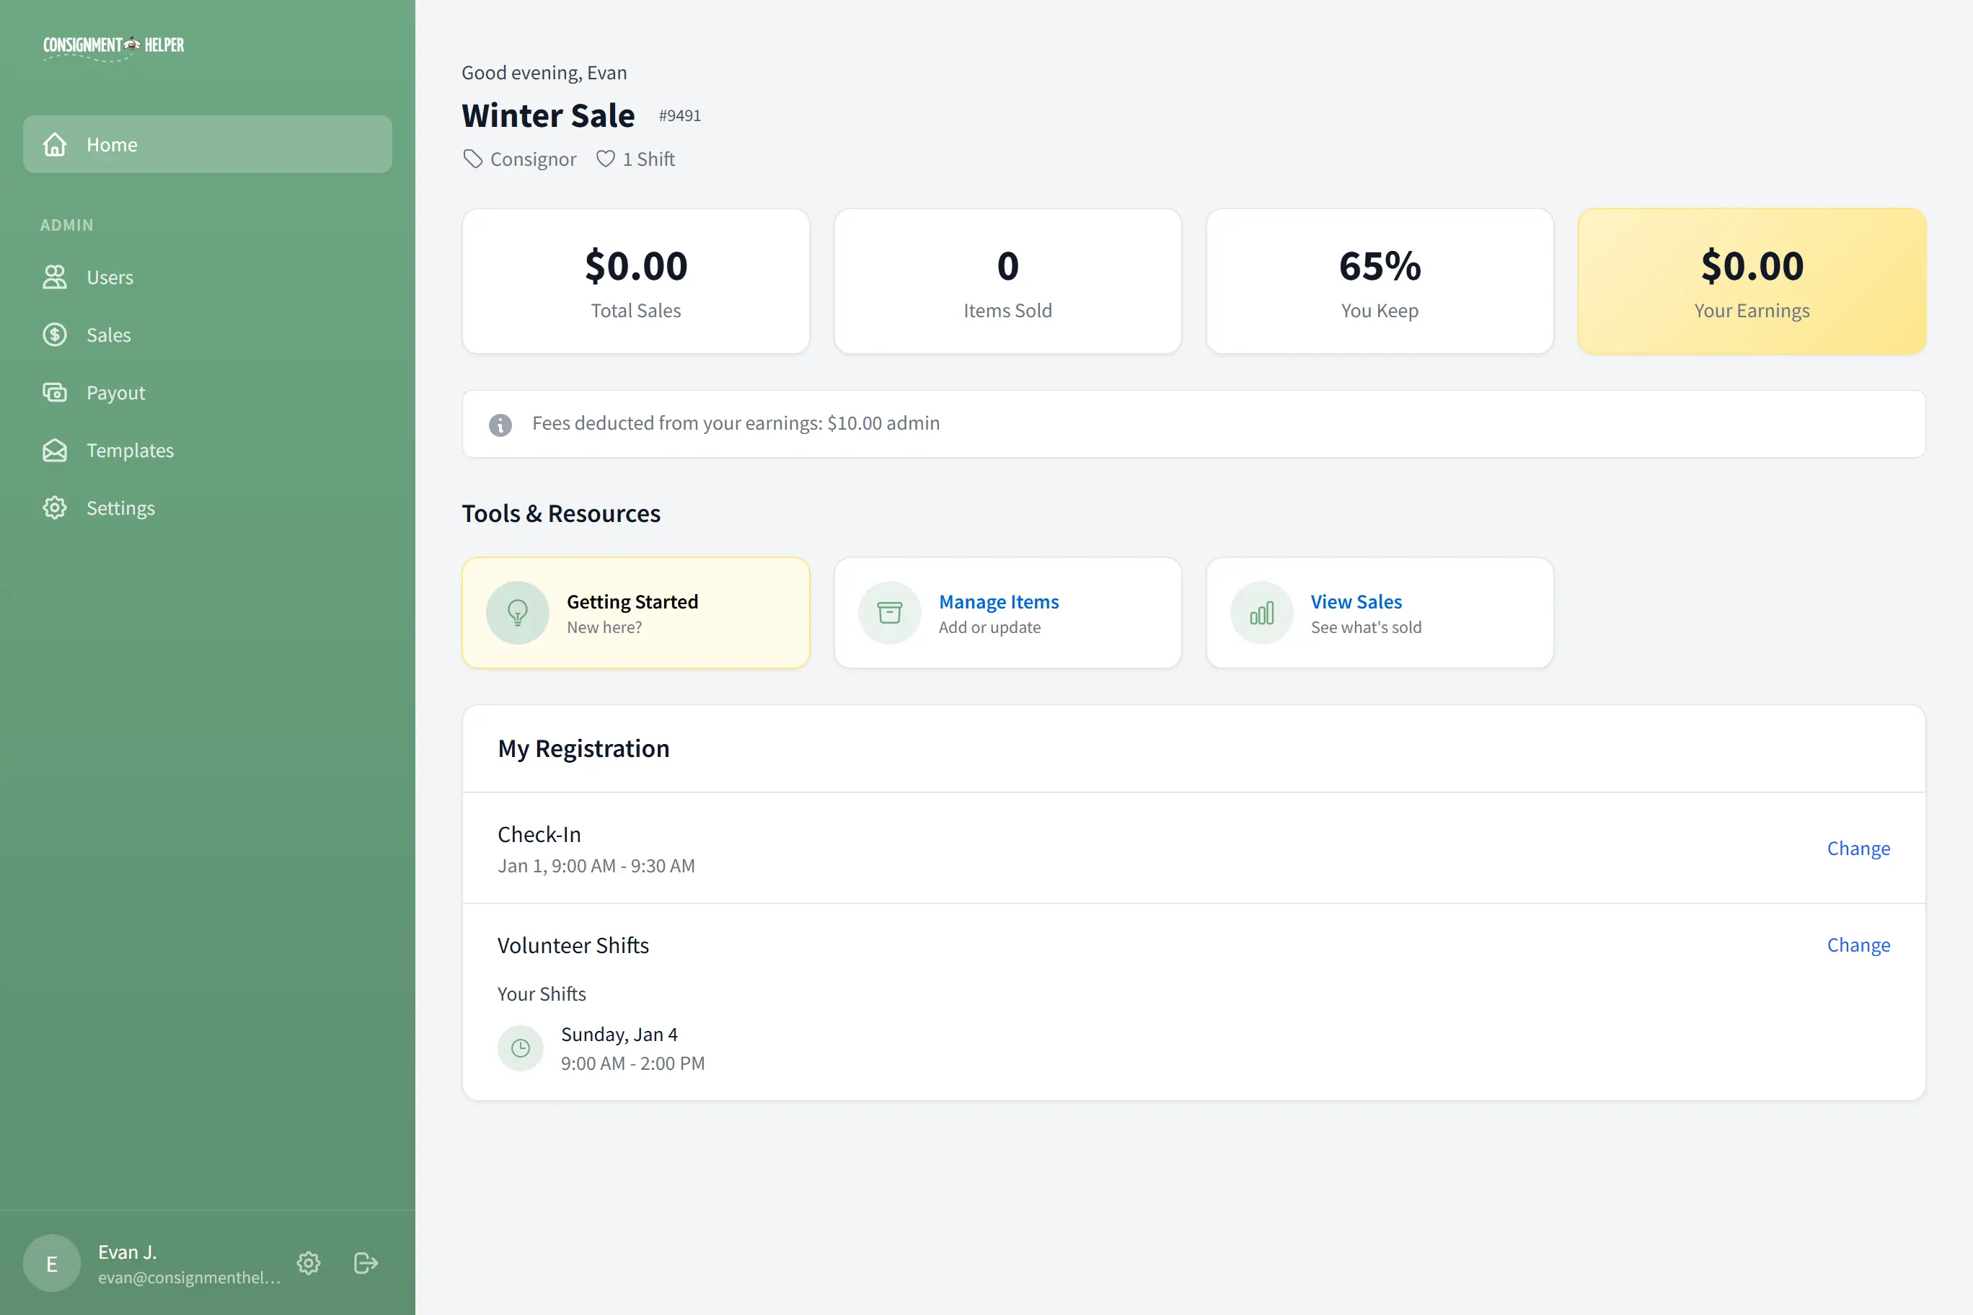Open profile settings gear next to Evan J.
Screen dimensions: 1973x1315
(308, 1263)
